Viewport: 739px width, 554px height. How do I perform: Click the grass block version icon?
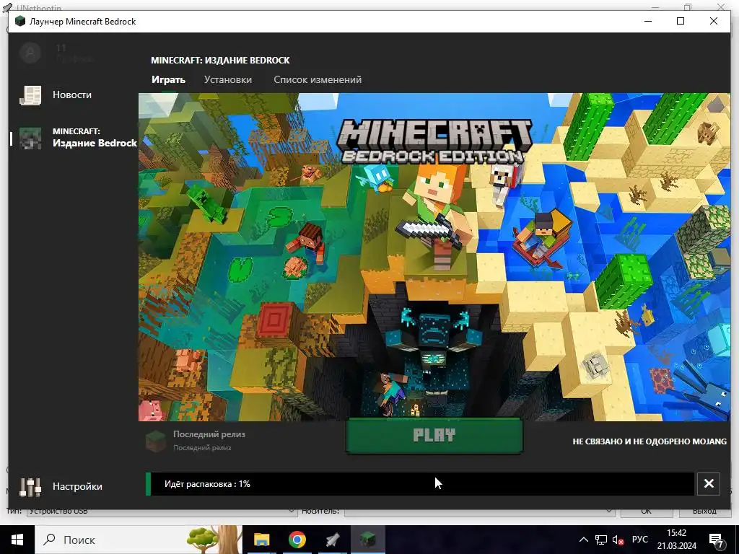pyautogui.click(x=156, y=441)
